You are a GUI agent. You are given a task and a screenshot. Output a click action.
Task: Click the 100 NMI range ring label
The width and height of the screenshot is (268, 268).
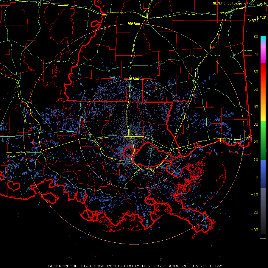[134, 24]
